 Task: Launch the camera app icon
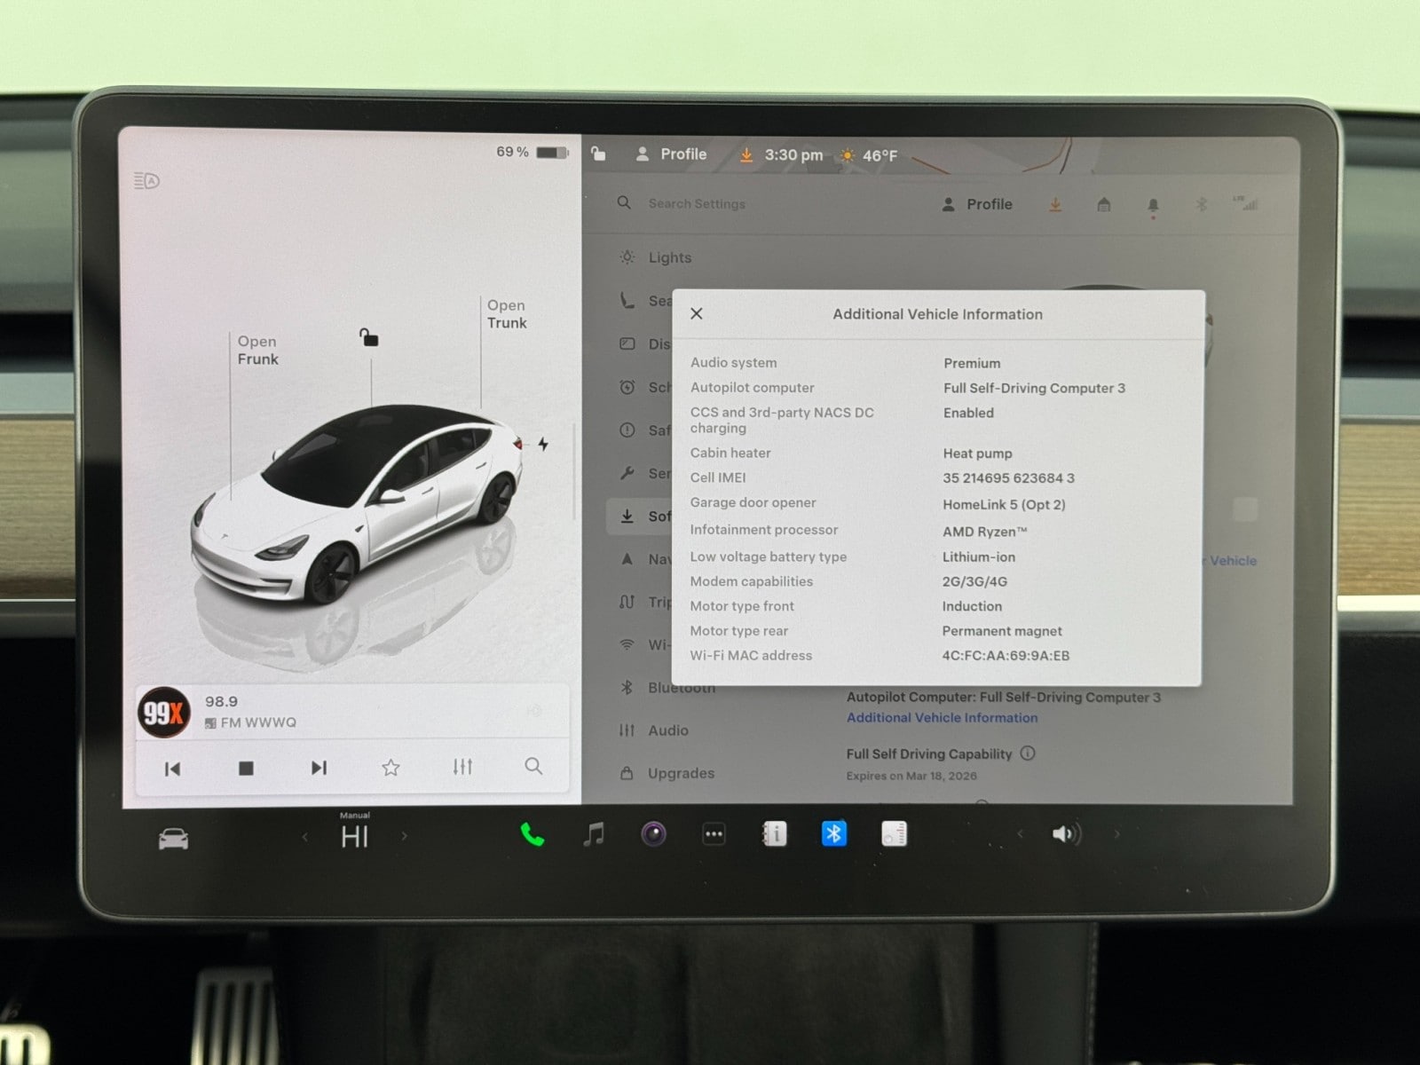[x=654, y=834]
